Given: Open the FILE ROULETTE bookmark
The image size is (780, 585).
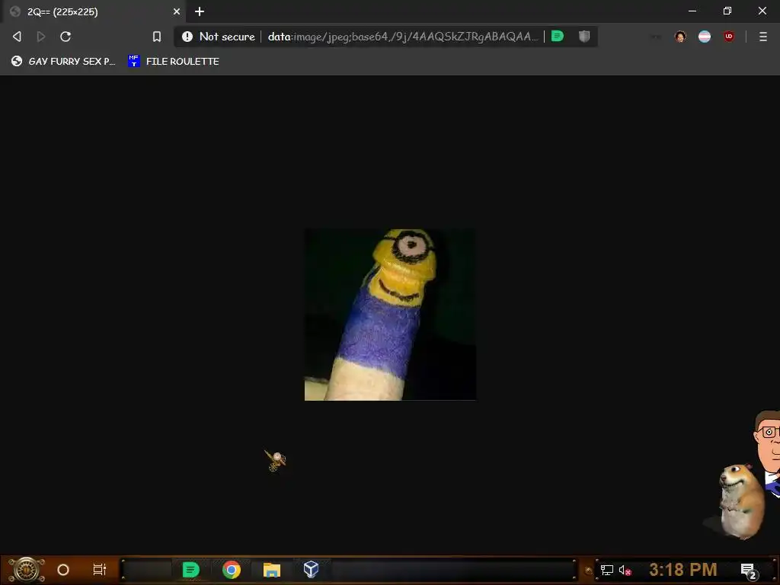Looking at the screenshot, I should pos(173,61).
